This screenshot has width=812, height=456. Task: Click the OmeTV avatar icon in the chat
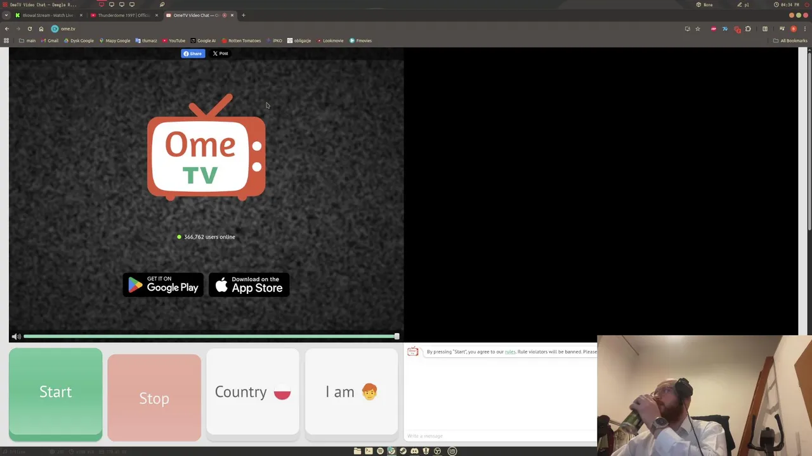click(x=413, y=351)
